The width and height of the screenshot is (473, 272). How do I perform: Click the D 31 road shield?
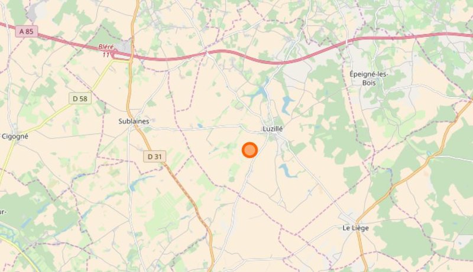[154, 156]
